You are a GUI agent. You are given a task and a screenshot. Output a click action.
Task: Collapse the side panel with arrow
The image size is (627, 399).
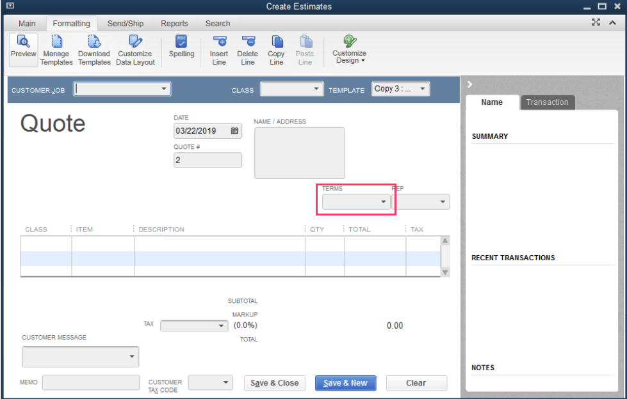pyautogui.click(x=470, y=84)
